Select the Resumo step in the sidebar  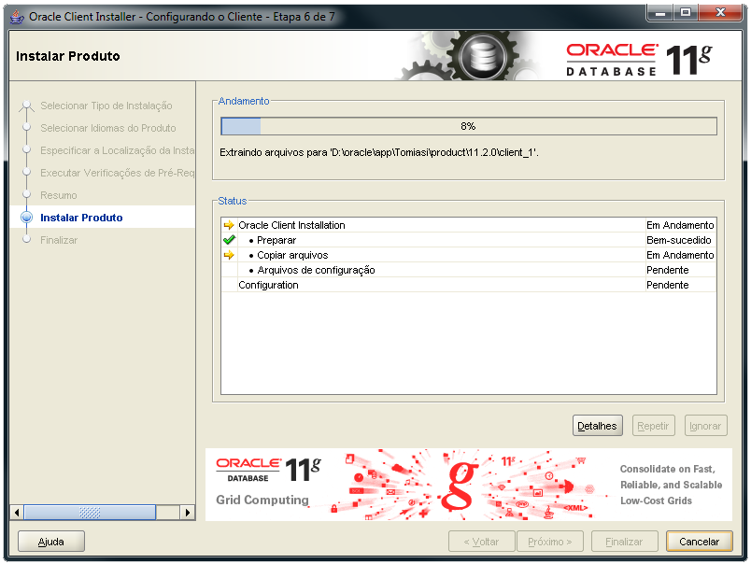(59, 195)
